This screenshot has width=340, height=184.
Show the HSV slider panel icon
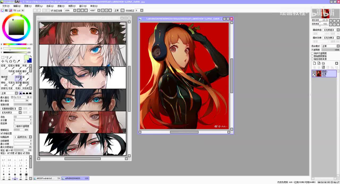[11, 10]
